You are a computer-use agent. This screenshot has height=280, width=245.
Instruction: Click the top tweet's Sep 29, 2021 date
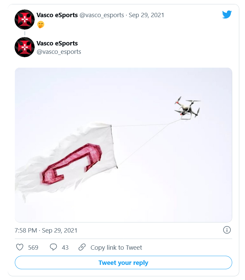[146, 15]
